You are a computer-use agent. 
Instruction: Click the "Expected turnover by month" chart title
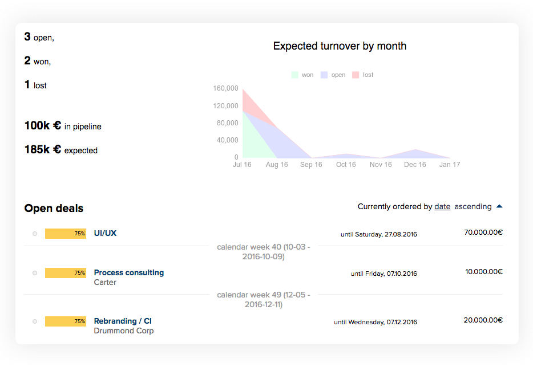click(340, 46)
